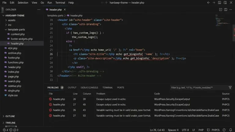Open the Go menu
The image size is (235, 132).
42,3
